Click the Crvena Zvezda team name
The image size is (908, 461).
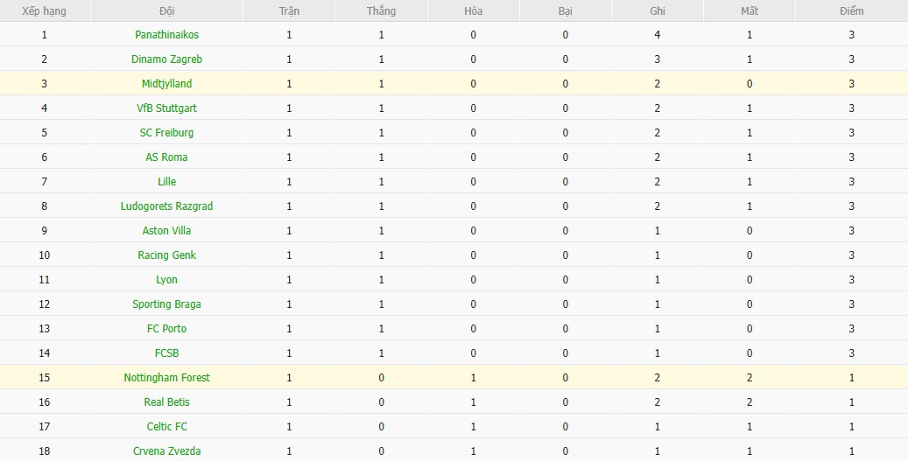click(x=166, y=451)
